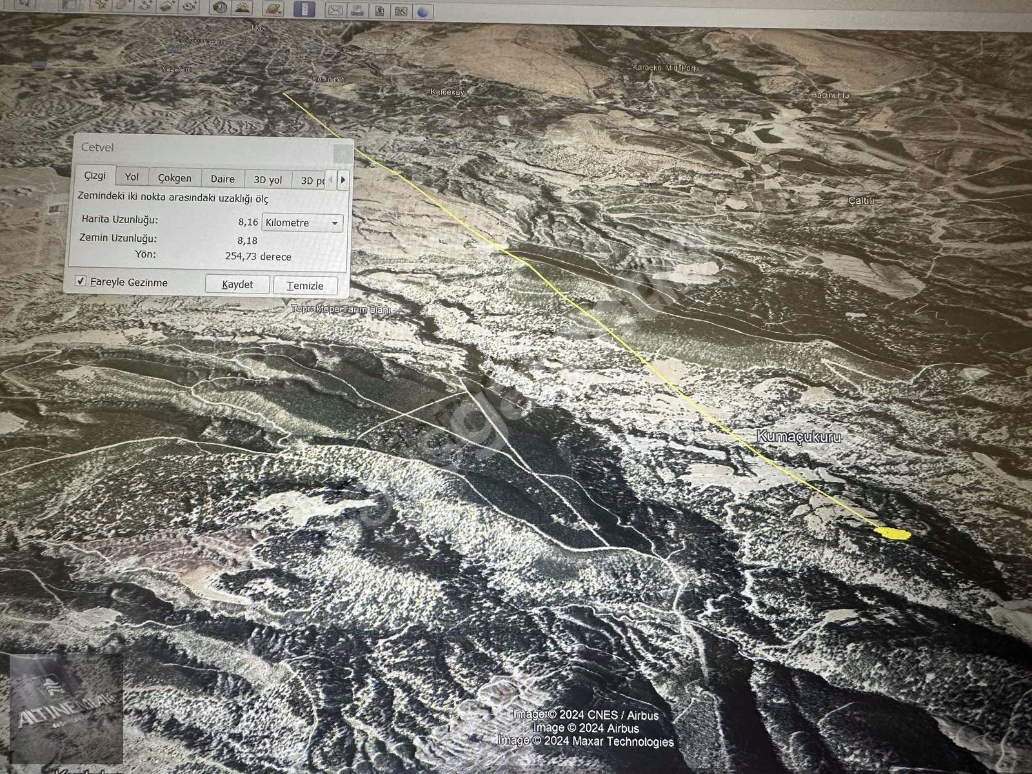Switch to the Çokgen tab
Viewport: 1032px width, 774px height.
[x=174, y=178]
